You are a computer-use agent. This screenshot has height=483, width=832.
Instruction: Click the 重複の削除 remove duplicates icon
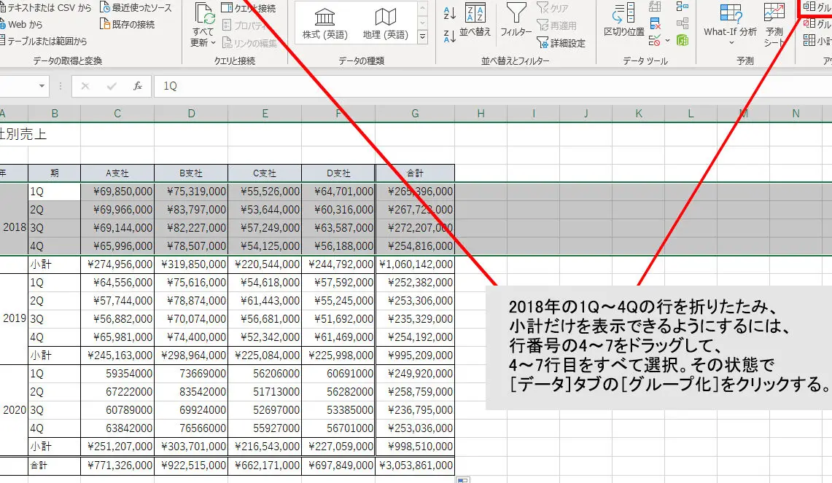[x=655, y=24]
